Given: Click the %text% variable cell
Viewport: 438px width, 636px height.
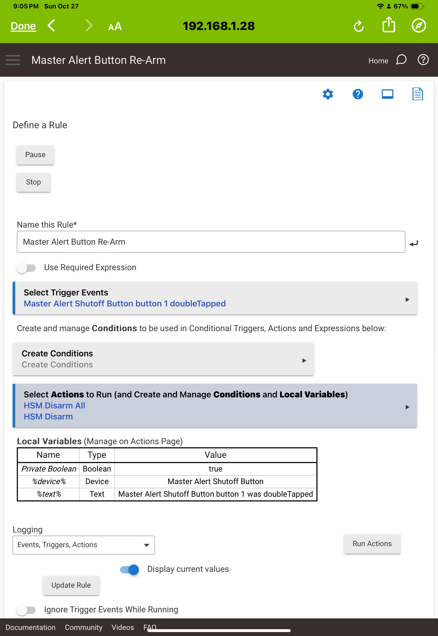Looking at the screenshot, I should 49,494.
